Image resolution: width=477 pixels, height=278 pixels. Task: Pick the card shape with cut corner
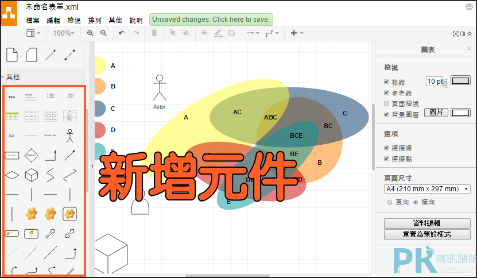(x=32, y=55)
